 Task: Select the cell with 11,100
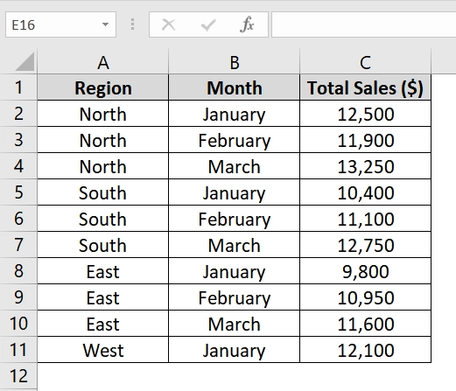[x=366, y=219]
